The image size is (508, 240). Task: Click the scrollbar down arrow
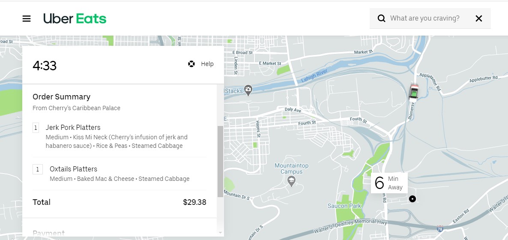tap(220, 233)
